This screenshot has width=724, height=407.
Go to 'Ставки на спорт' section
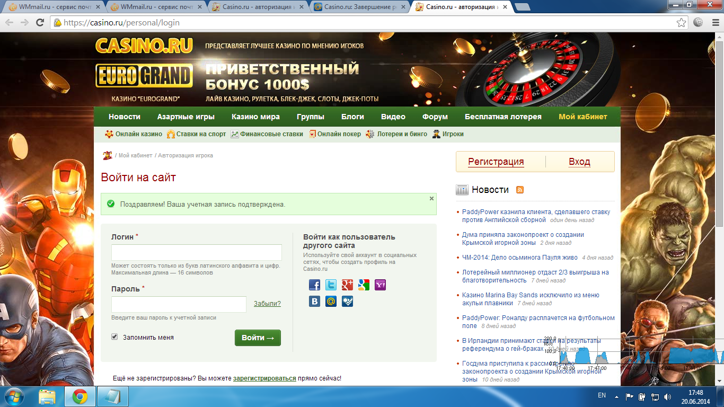[196, 134]
